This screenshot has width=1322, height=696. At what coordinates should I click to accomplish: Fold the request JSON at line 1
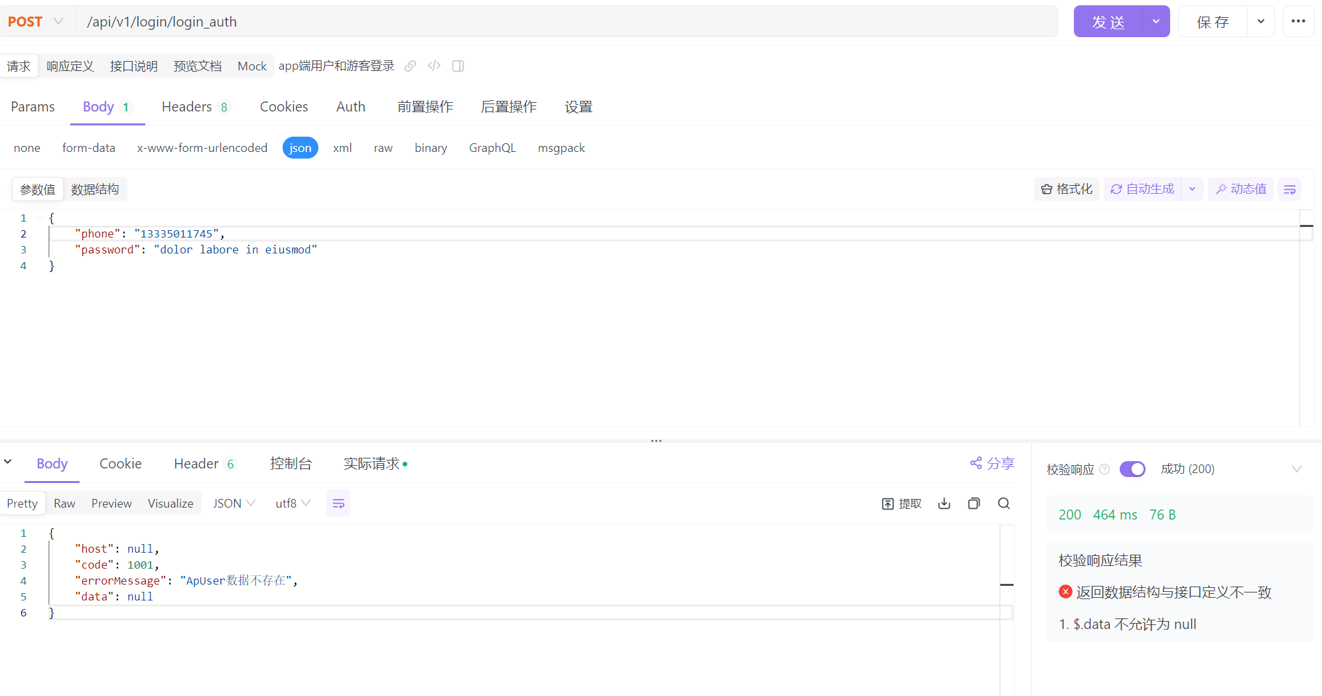coord(40,218)
